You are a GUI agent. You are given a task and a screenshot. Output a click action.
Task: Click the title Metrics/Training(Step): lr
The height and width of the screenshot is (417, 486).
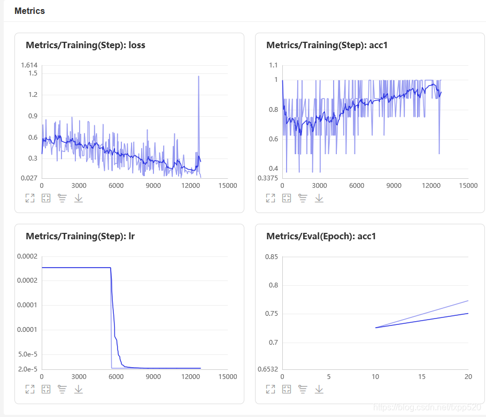(x=80, y=237)
